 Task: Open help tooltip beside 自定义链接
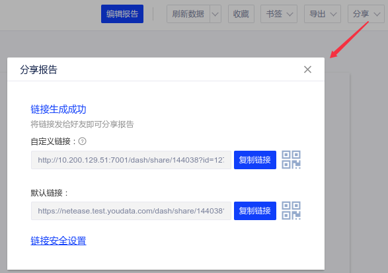pyautogui.click(x=82, y=141)
